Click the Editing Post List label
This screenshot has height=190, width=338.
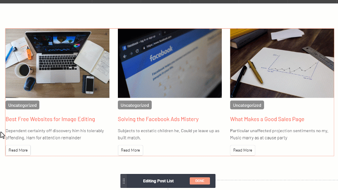click(x=158, y=181)
